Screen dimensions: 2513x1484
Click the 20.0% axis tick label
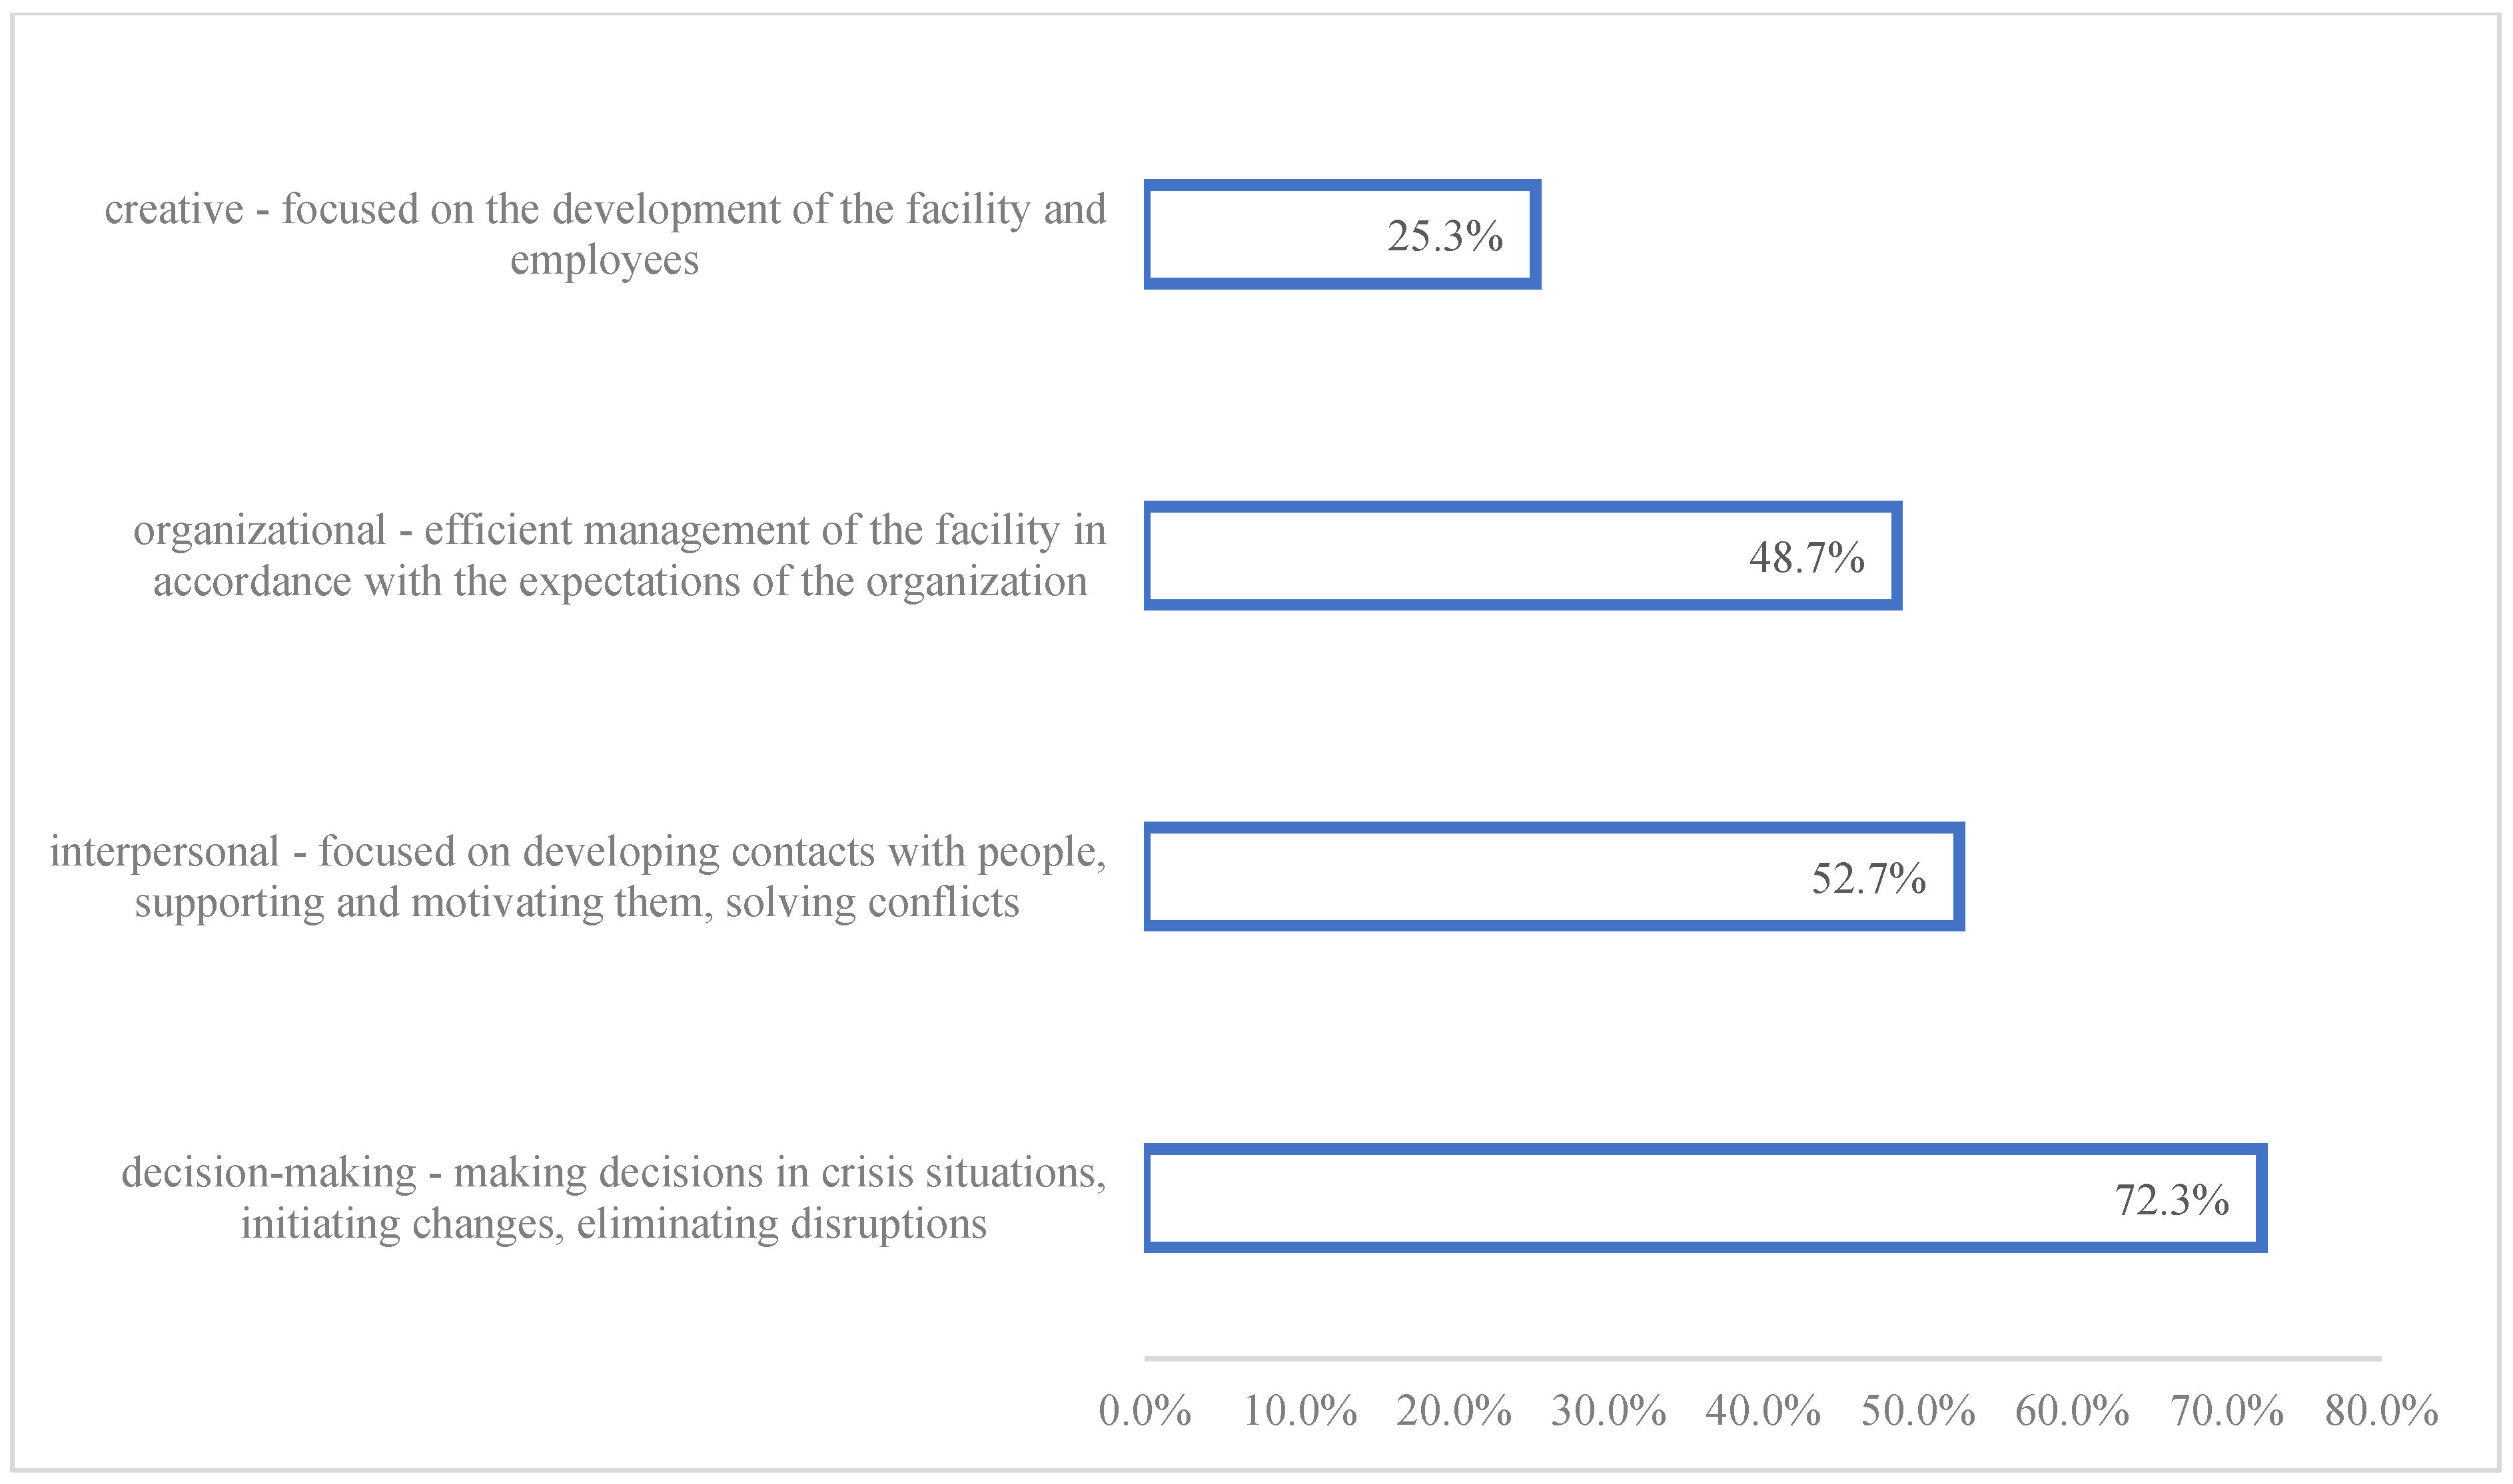(x=1454, y=1411)
